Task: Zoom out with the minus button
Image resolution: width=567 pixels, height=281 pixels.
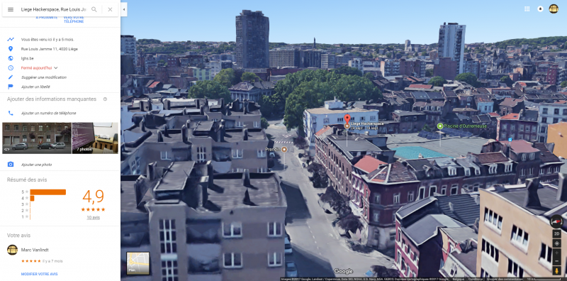Action: tap(556, 261)
